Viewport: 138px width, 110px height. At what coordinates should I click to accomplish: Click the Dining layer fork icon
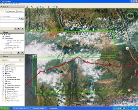(6, 81)
